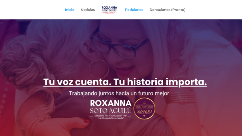Click the "Tu historia importa." headline text
Image resolution: width=242 pixels, height=136 pixels.
[x=160, y=82]
